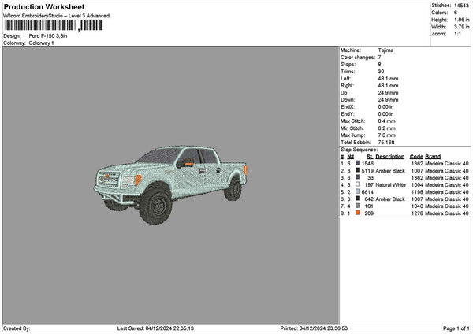Select design name 'Ford F-150 3,8in'

click(x=48, y=36)
